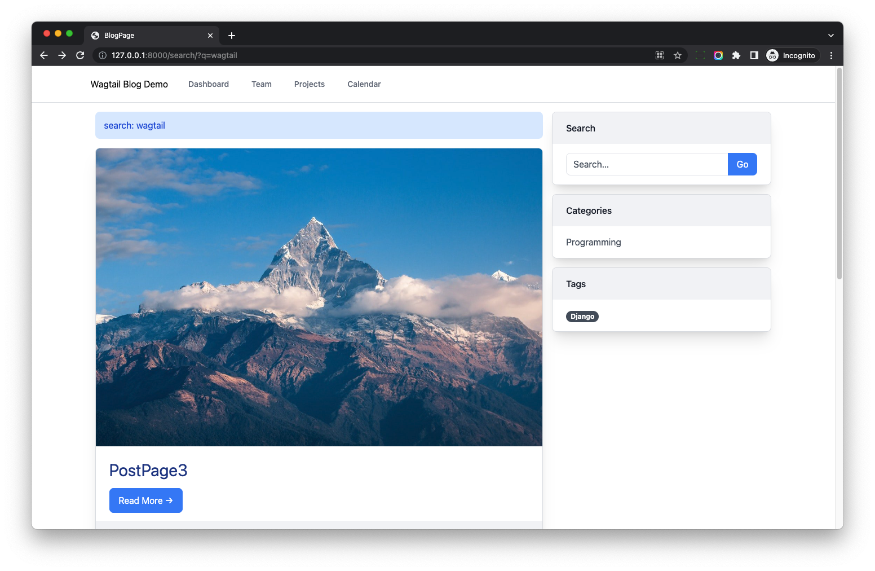Open the Programming category link

pos(593,242)
